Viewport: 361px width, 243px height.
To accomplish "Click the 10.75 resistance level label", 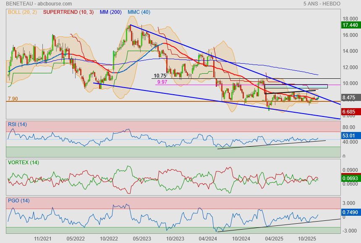I will (160, 76).
